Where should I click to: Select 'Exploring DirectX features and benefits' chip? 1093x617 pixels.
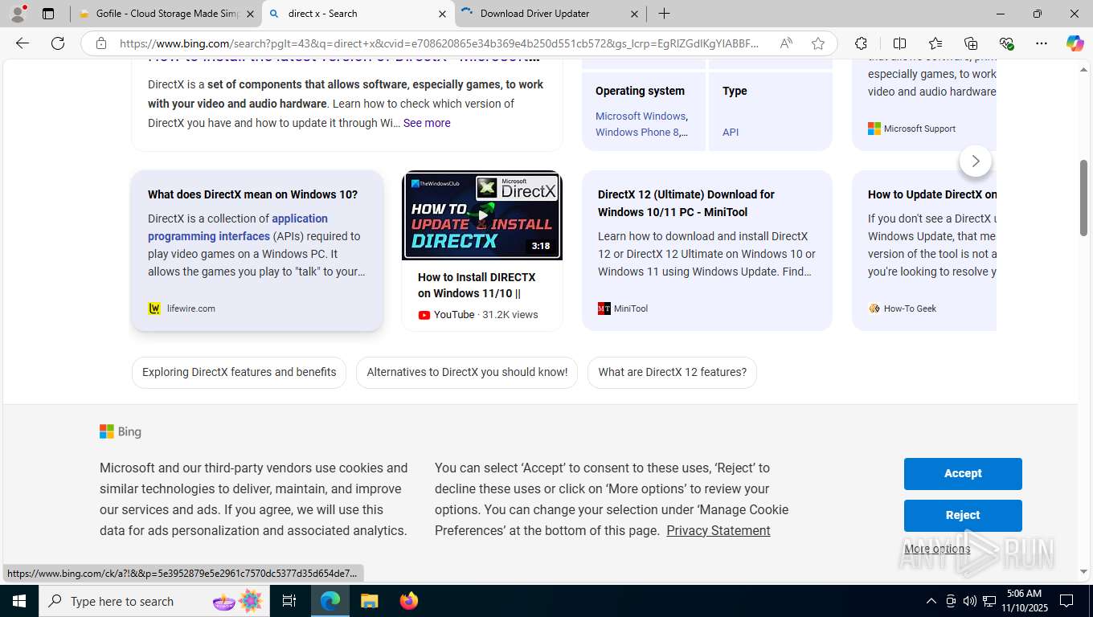click(x=239, y=372)
